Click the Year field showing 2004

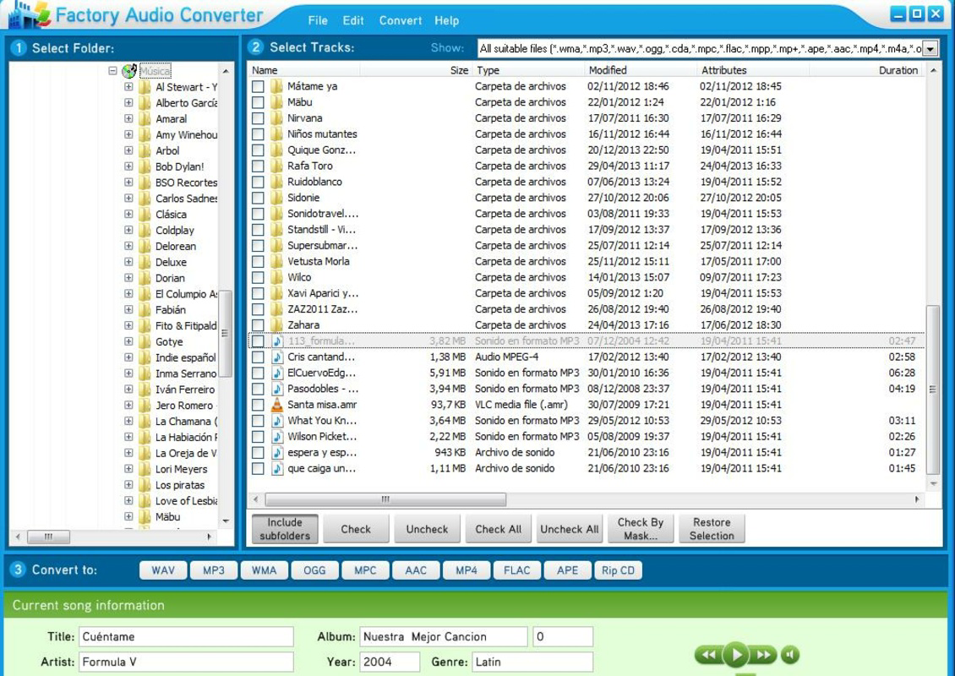pos(390,662)
